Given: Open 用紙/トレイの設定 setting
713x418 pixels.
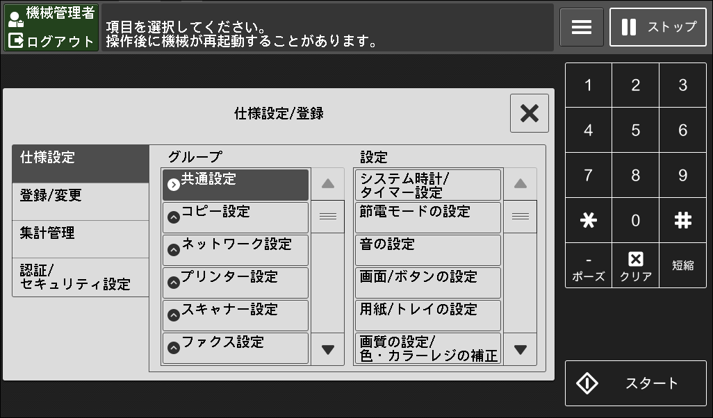Looking at the screenshot, I should coord(427,315).
